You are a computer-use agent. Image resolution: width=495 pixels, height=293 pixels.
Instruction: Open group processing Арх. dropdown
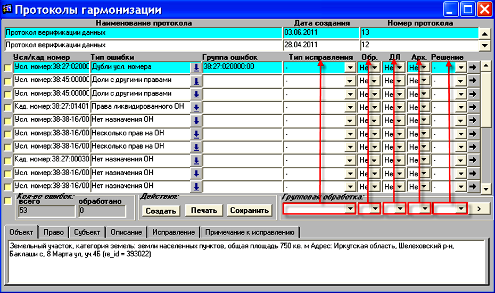[x=425, y=209]
